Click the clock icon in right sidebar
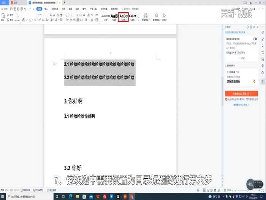The height and width of the screenshot is (200, 266). [x=263, y=73]
